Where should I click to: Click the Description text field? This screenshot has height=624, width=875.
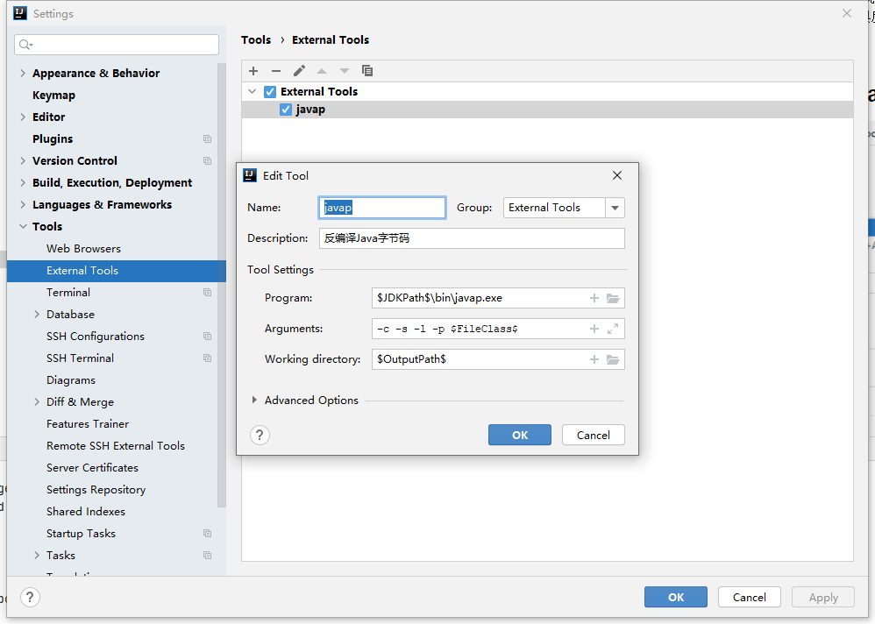[472, 238]
